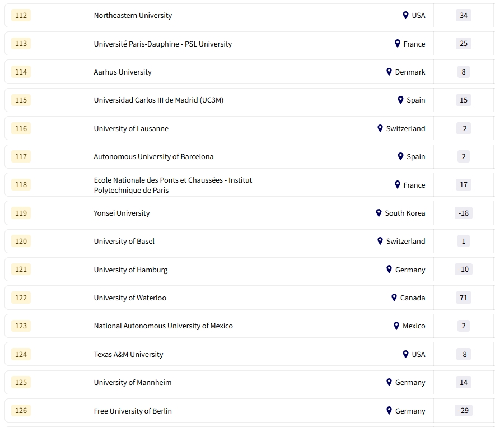The image size is (495, 427).
Task: Open Northeastern University link
Action: coord(133,16)
